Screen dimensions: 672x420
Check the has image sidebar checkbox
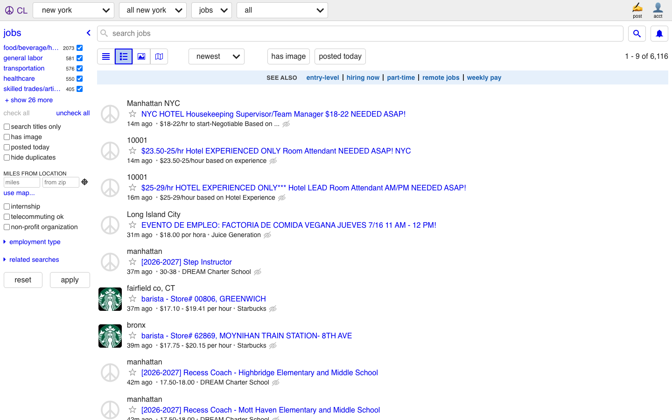(7, 137)
